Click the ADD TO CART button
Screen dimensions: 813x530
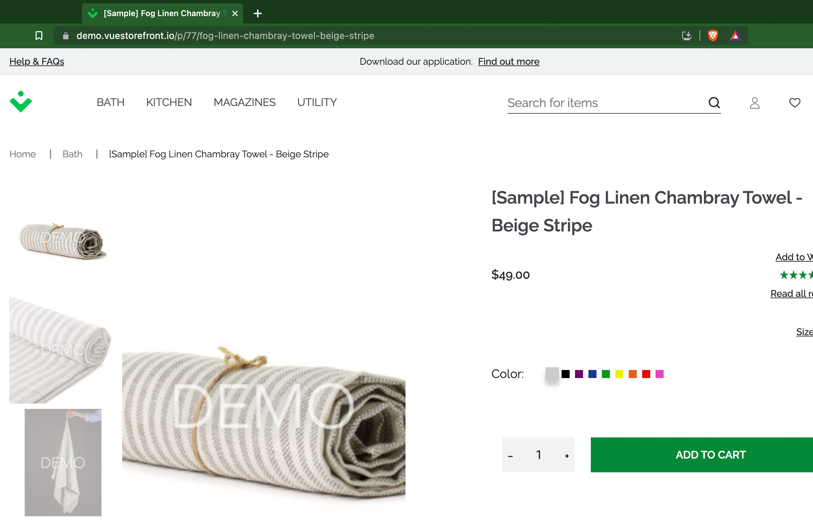(711, 455)
